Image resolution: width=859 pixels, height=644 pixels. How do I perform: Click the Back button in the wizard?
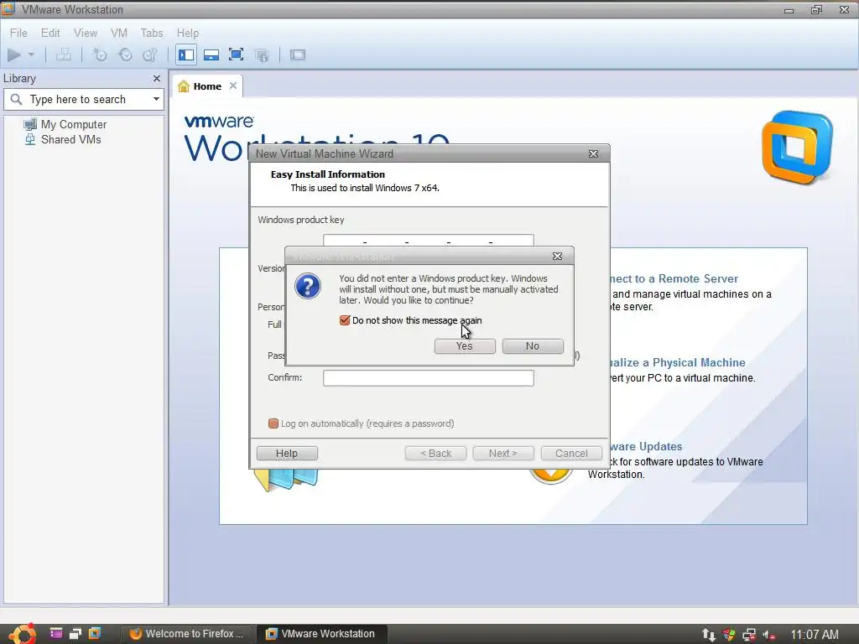[435, 454]
